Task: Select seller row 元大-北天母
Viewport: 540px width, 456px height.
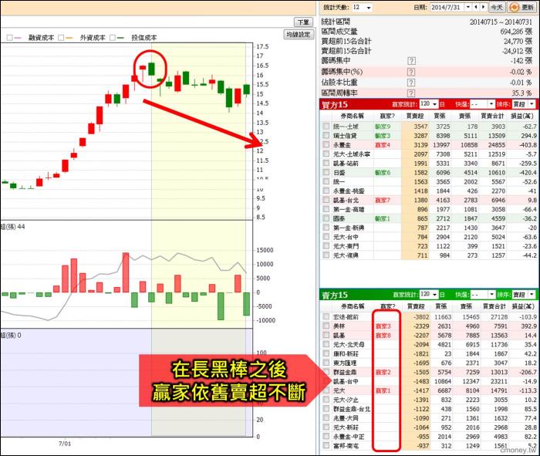Action: coord(430,344)
